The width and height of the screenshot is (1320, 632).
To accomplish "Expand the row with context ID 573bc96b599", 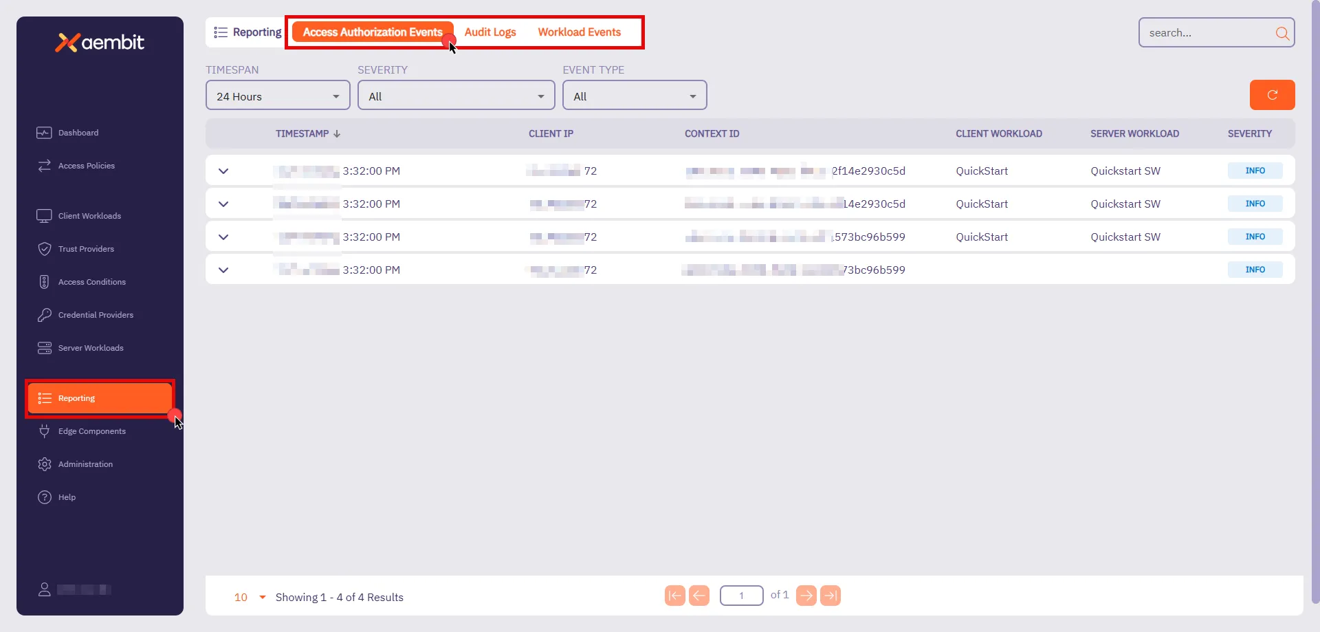I will coord(223,237).
